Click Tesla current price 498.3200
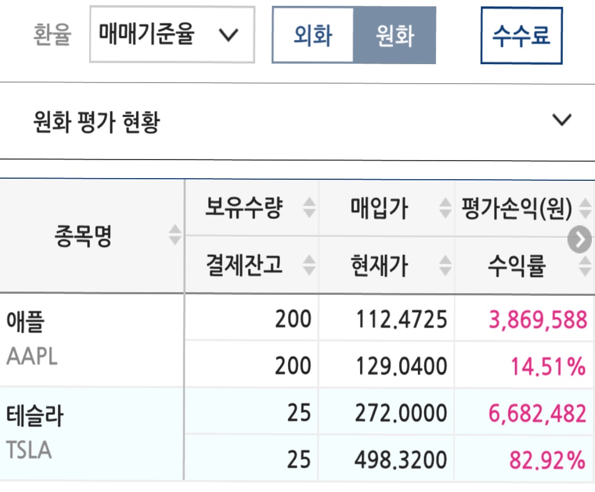 pos(401,460)
